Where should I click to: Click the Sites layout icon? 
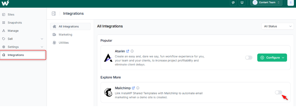tap(4, 15)
